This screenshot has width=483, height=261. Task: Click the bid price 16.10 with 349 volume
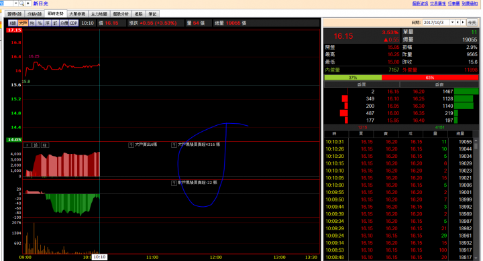(393, 98)
